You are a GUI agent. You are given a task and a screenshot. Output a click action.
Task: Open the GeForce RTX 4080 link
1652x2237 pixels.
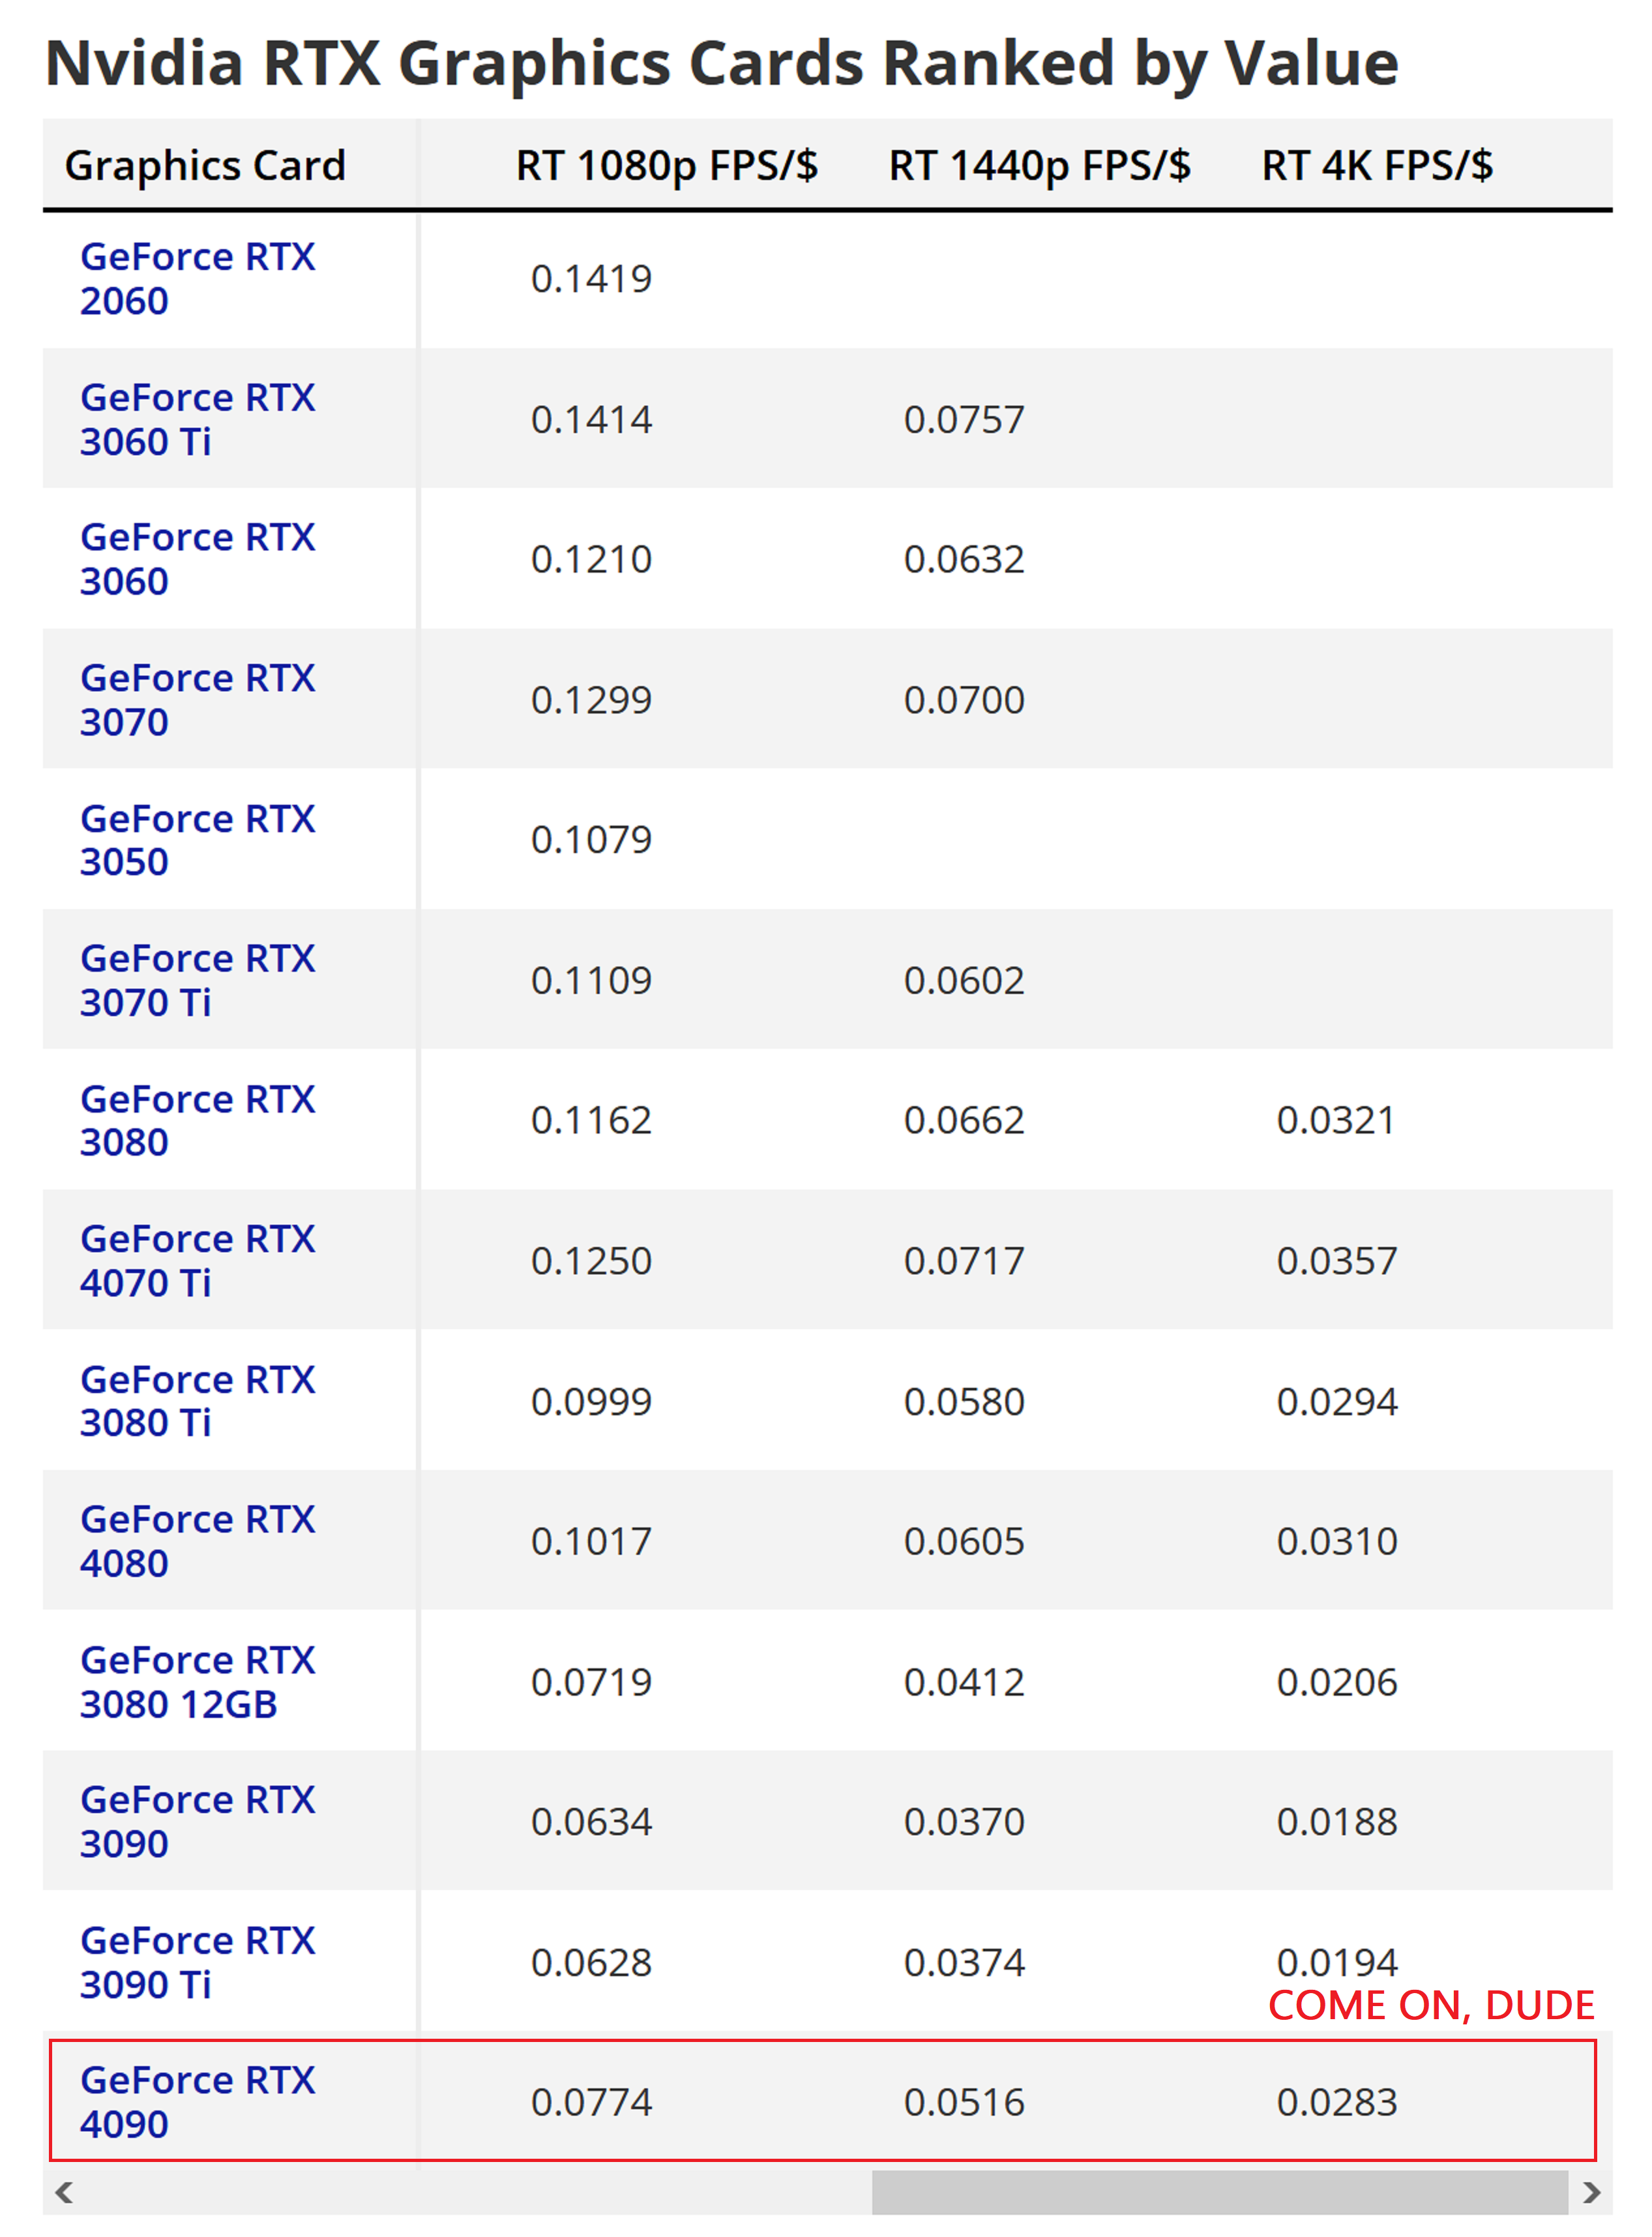pyautogui.click(x=197, y=1540)
